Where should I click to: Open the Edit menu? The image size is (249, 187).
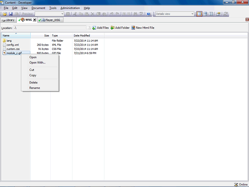(x=15, y=8)
